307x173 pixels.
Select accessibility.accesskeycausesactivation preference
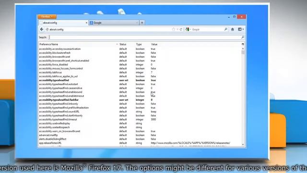(x=140, y=49)
